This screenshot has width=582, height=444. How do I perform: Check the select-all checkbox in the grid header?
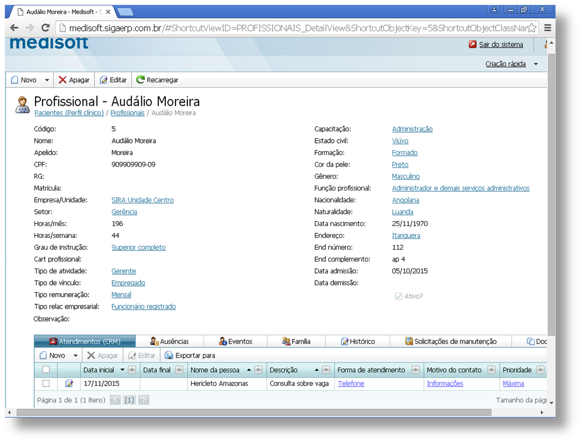tap(46, 370)
